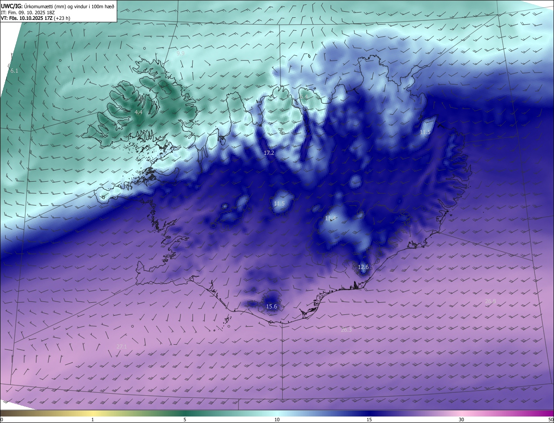Click the "0" tick label on the scale
The height and width of the screenshot is (423, 554).
2,420
